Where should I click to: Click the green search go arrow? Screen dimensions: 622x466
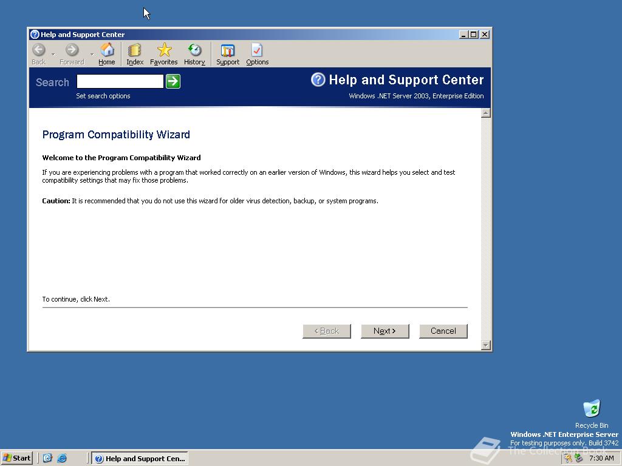point(173,81)
